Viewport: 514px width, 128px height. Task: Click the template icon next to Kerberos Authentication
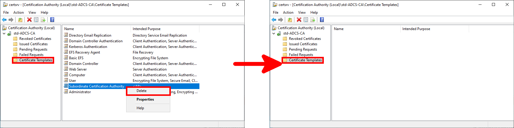[66, 46]
